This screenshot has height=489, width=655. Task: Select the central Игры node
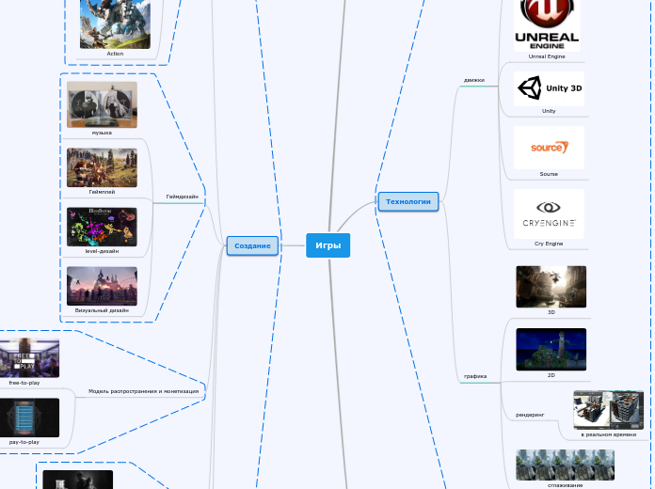pos(327,245)
